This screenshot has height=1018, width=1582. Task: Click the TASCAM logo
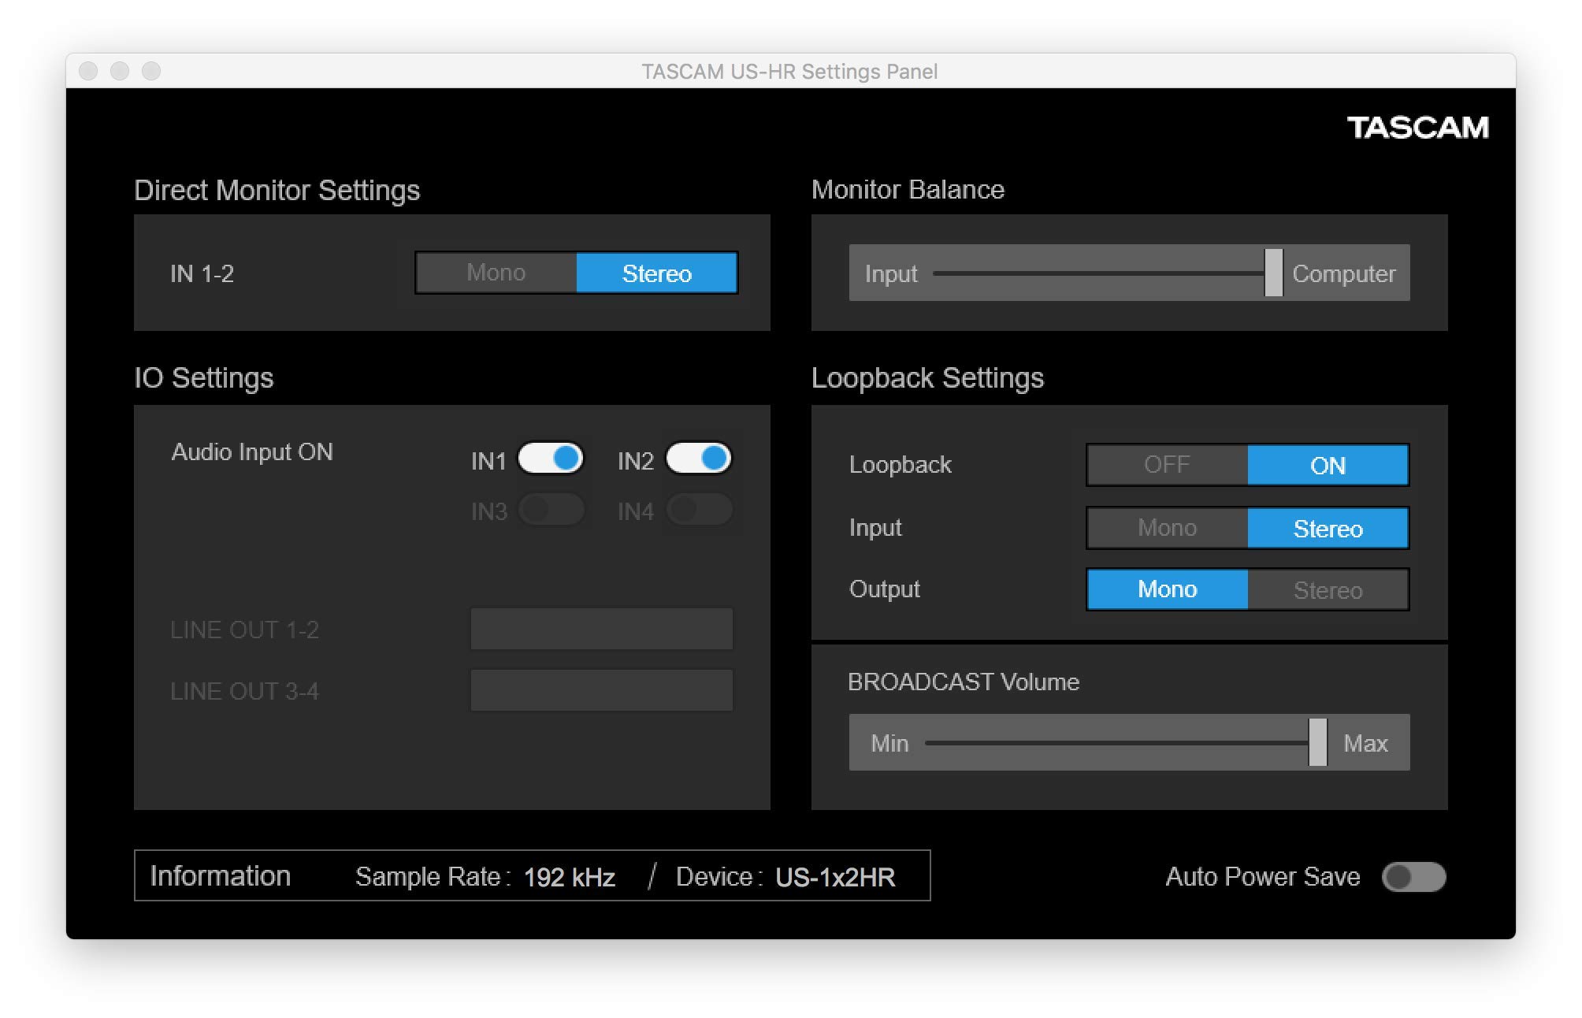(x=1417, y=128)
